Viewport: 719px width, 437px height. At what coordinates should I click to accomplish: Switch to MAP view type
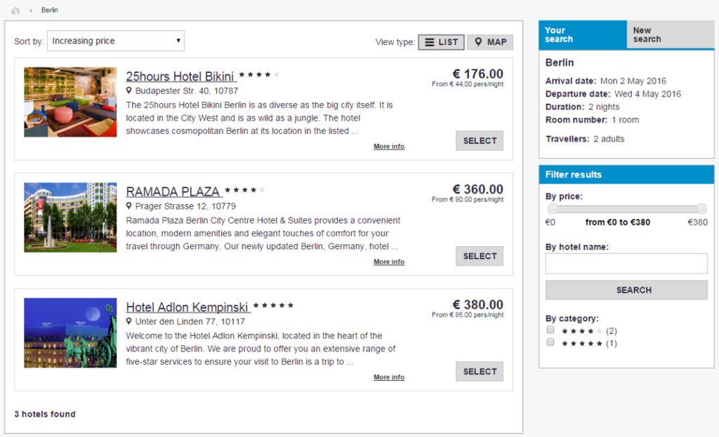490,42
